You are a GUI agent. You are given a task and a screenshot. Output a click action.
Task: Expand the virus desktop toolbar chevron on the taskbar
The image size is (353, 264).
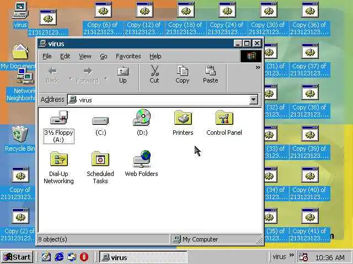click(x=291, y=255)
